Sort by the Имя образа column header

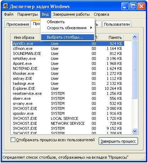24,37
